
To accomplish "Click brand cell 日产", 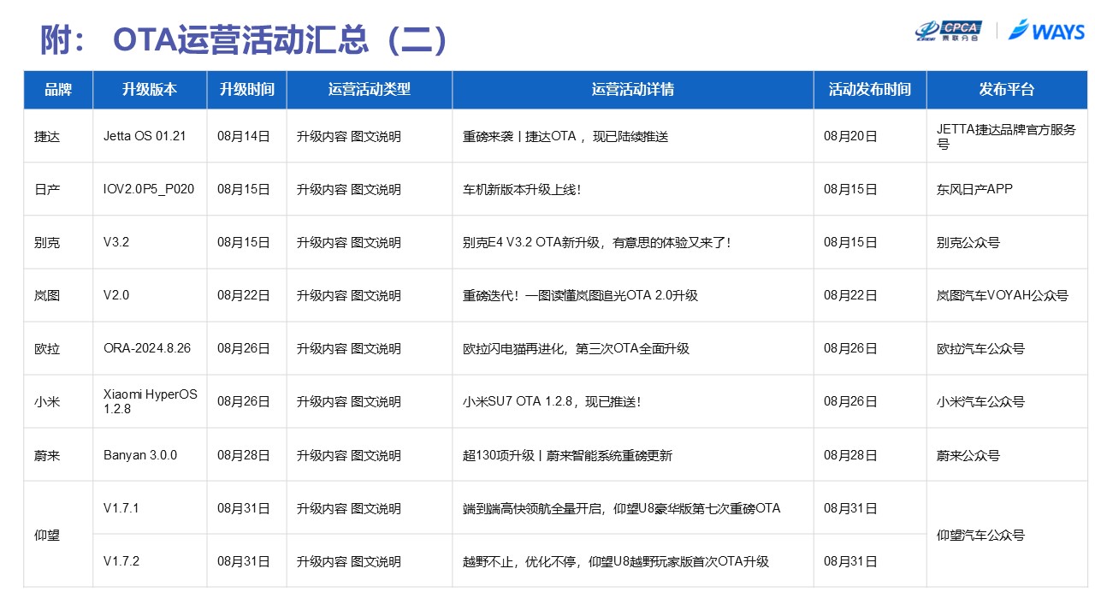I will point(47,189).
